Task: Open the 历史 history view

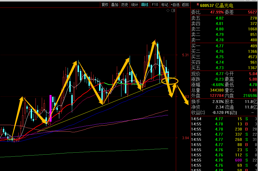Action: pyautogui.click(x=125, y=5)
